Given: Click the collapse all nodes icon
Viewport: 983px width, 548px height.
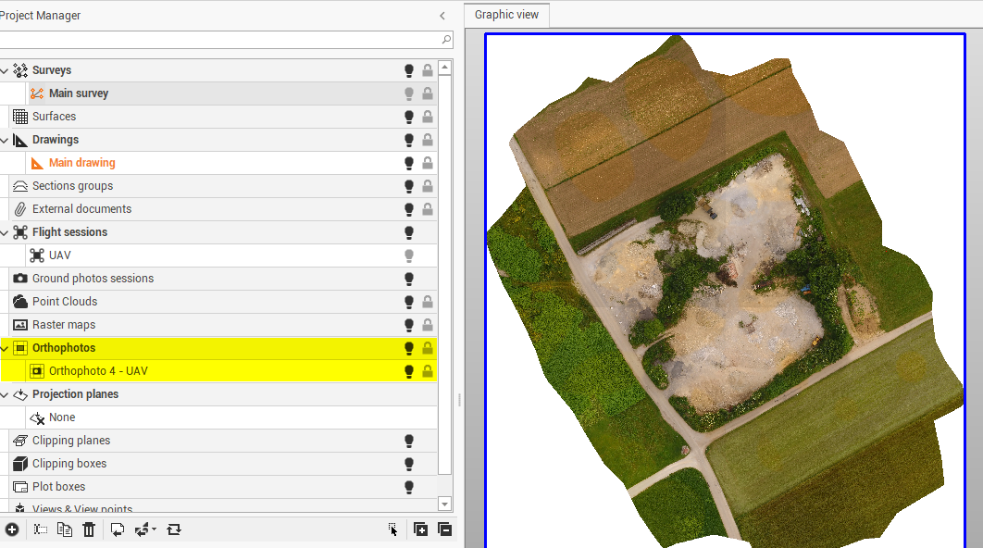Looking at the screenshot, I should [444, 529].
